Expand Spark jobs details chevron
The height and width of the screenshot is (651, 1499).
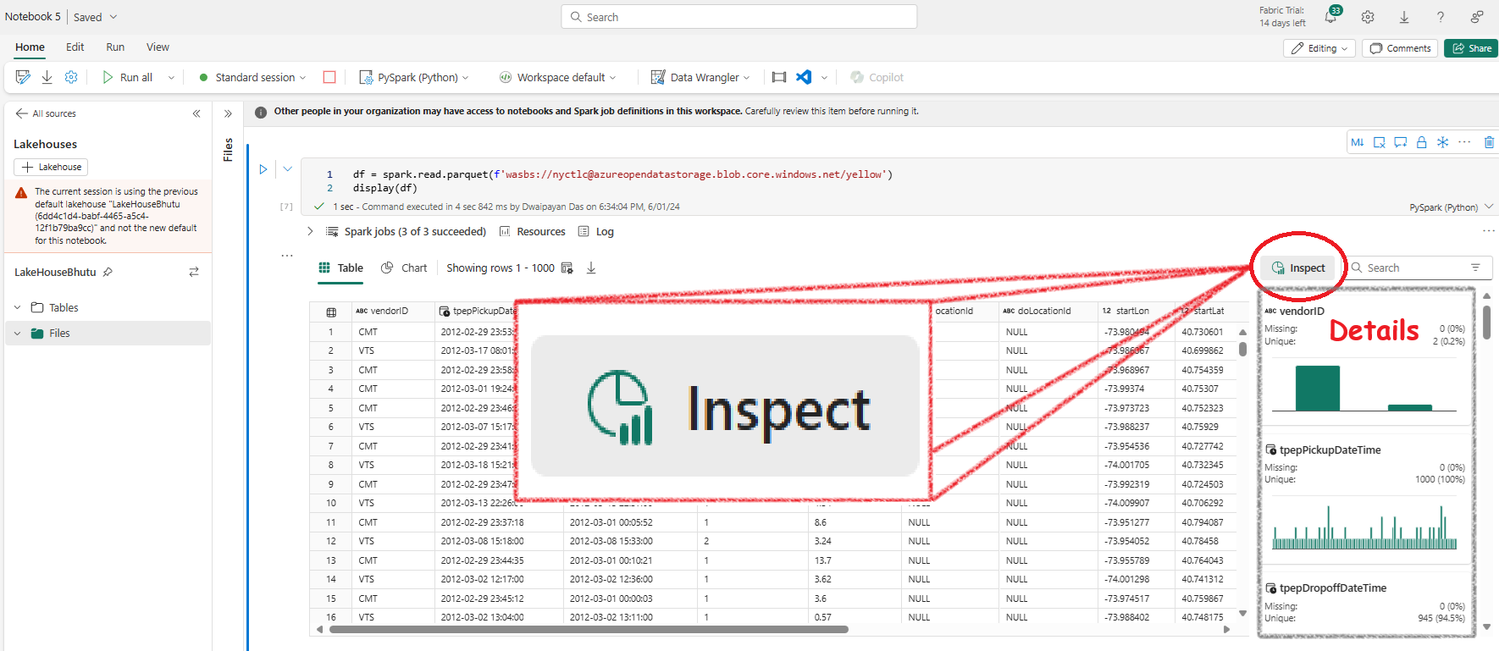click(310, 231)
